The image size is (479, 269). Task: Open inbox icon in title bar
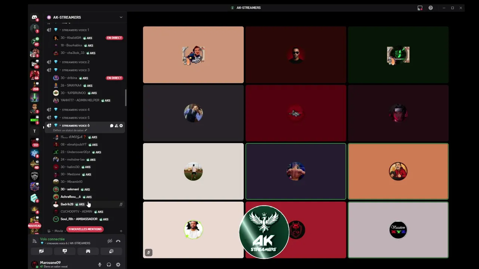pos(420,8)
